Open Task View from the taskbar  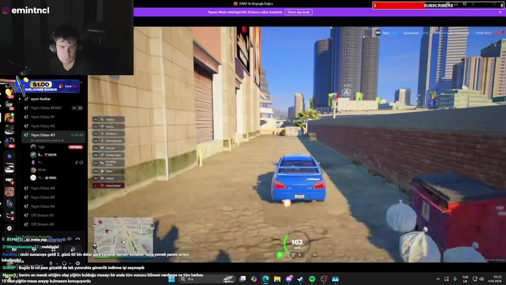click(243, 279)
